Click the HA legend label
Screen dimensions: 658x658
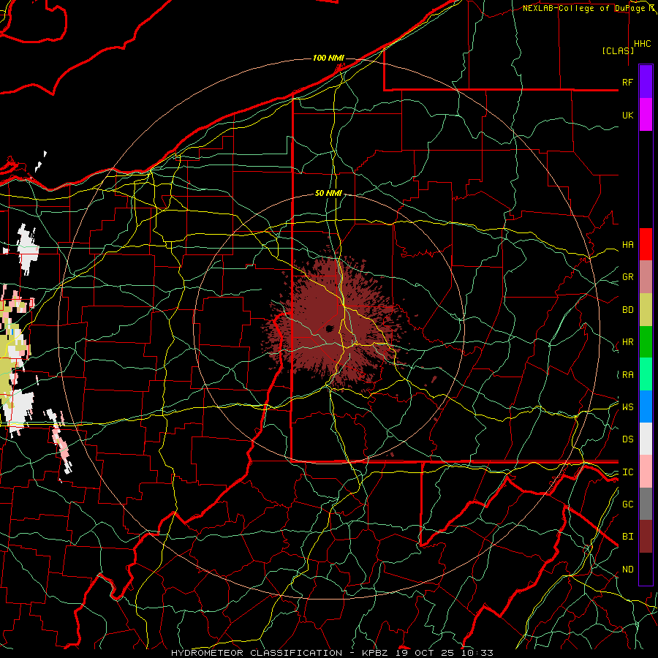tap(628, 245)
